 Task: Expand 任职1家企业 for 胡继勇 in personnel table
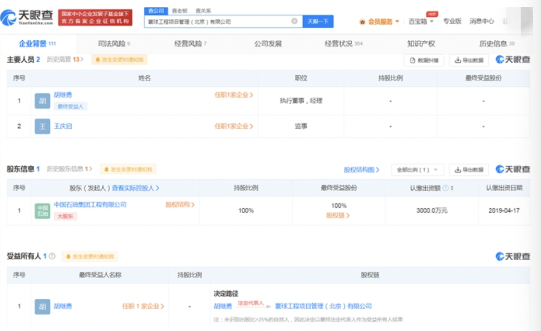234,95
